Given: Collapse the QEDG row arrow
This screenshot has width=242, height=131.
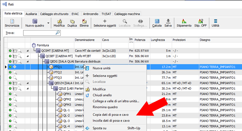Looking at the screenshot, I should click(x=27, y=61).
